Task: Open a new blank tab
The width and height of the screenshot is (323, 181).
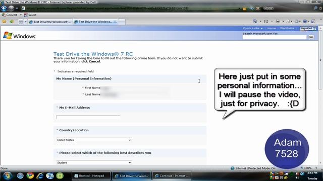Action: [122, 22]
